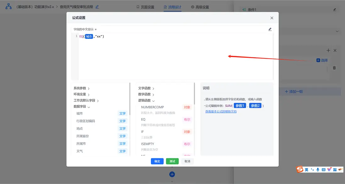
Task: Toggle the 英 language mode in Sogou bar
Action: point(306,170)
